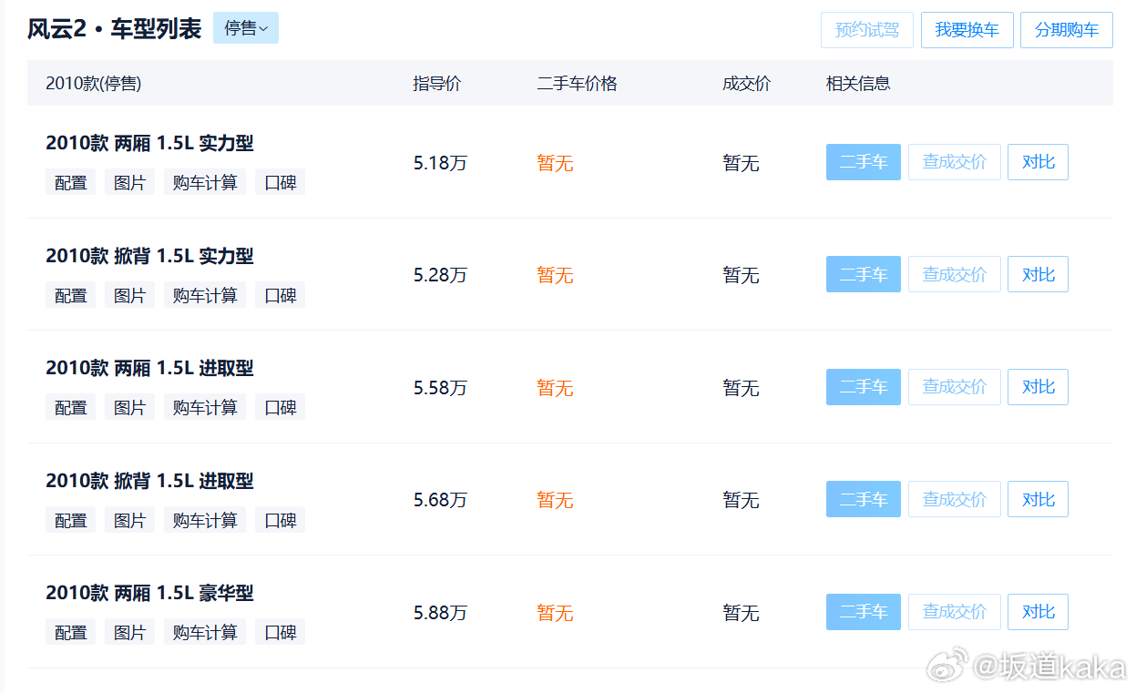Select the 5.18万 guide price

[440, 163]
